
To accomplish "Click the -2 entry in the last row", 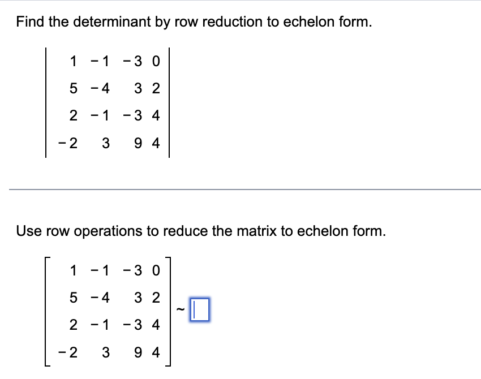I will pos(68,143).
